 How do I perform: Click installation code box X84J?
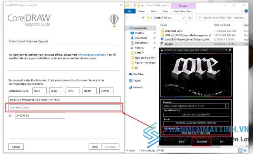[40, 91]
